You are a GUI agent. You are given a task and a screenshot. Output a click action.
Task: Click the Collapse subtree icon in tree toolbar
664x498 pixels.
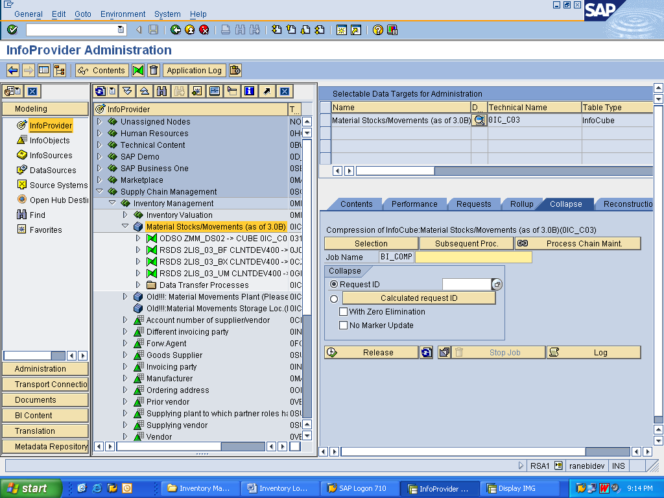[x=145, y=91]
